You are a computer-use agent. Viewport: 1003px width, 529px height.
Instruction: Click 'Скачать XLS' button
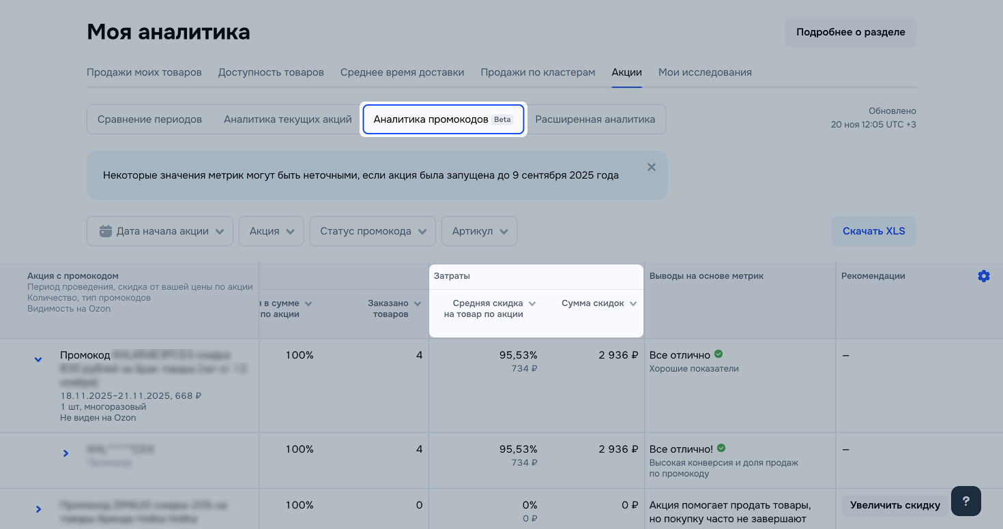873,231
